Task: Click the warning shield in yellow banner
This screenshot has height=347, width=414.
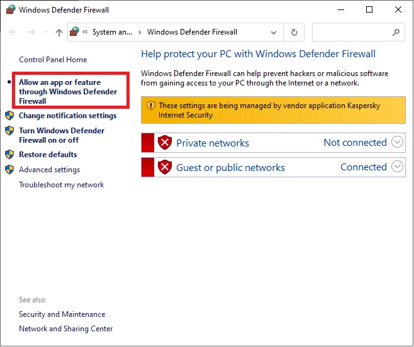Action: [x=151, y=106]
